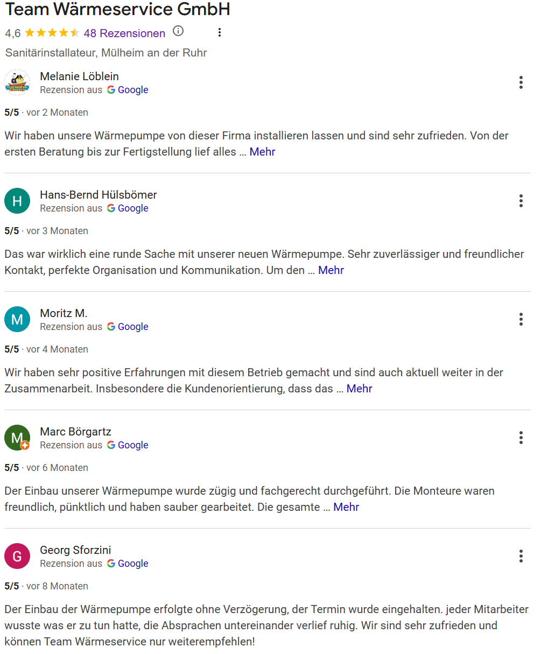Open options menu for Moritz M.'s review
Image resolution: width=541 pixels, height=654 pixels.
(521, 319)
